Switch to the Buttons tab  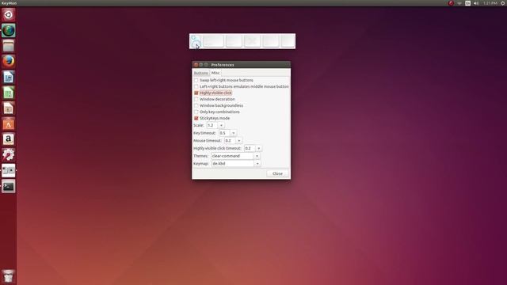pos(200,73)
